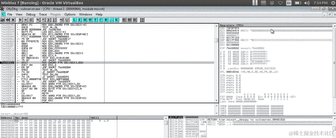Show CPU window with cyan C button

(x=101, y=20)
